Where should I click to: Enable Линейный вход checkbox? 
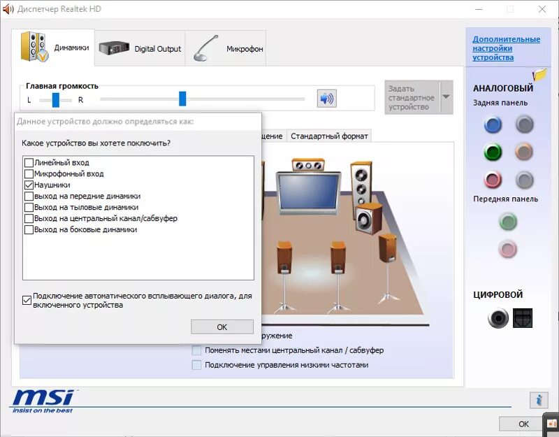[29, 163]
